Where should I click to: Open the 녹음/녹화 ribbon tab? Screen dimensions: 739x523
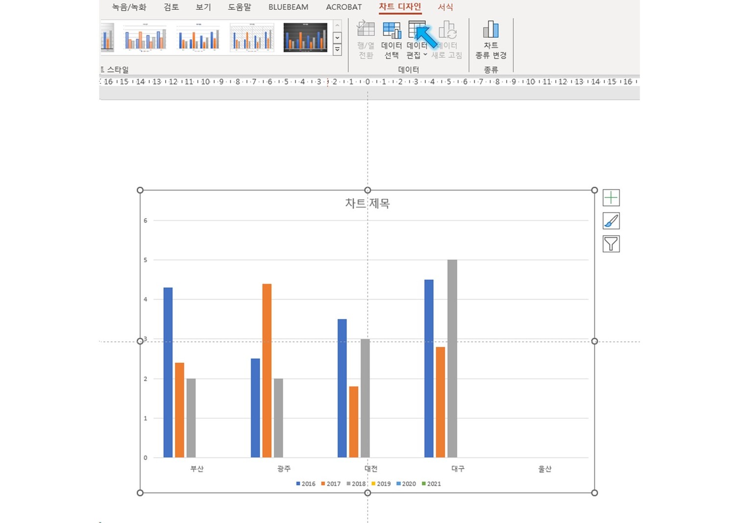pos(129,7)
